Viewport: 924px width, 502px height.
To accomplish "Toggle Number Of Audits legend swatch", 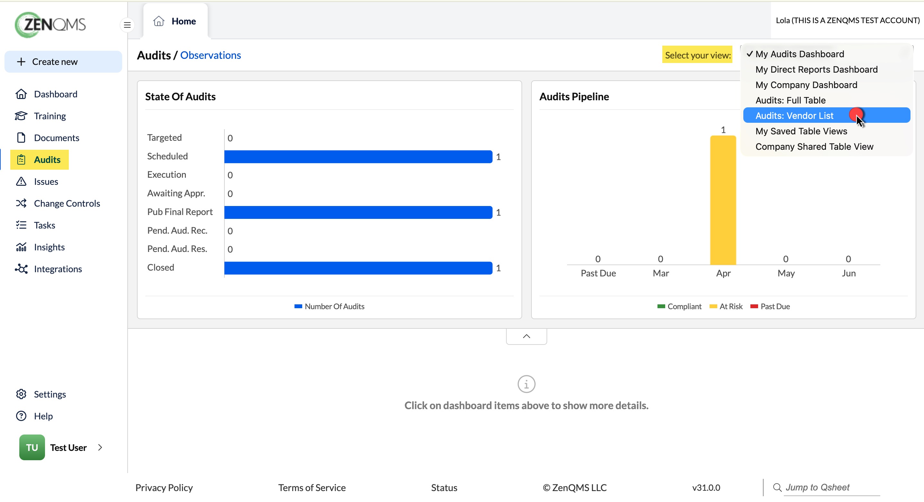I will coord(298,307).
